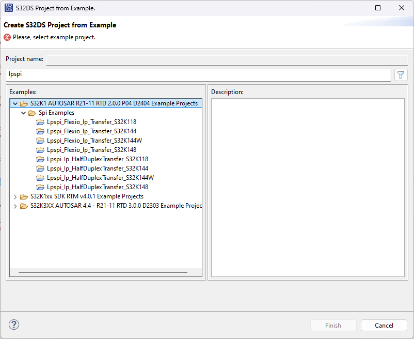Click inside the Description text area
The image size is (414, 339).
pyautogui.click(x=308, y=188)
